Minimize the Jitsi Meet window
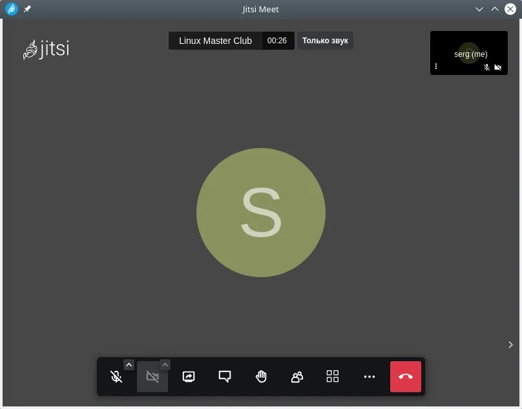522x409 pixels. click(479, 9)
